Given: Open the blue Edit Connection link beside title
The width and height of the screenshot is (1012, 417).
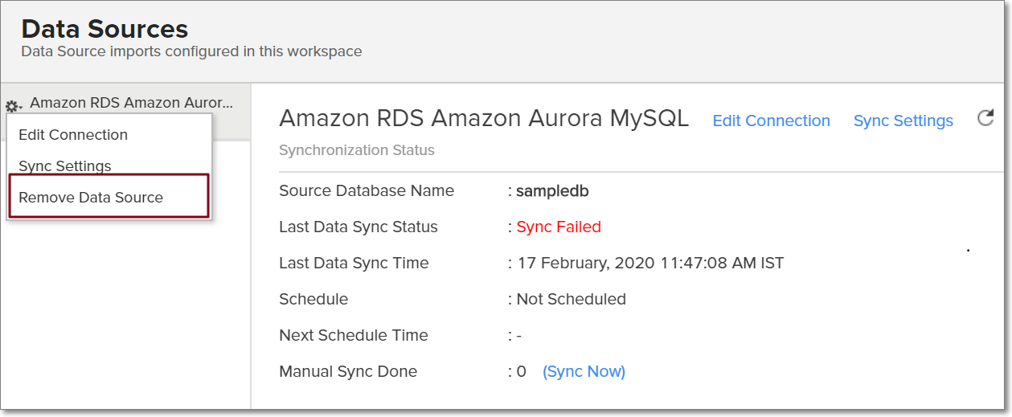Looking at the screenshot, I should [771, 121].
